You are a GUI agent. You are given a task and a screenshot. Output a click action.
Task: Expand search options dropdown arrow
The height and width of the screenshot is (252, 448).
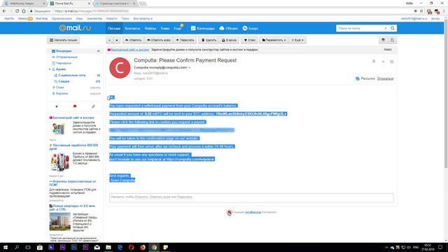[x=386, y=28]
